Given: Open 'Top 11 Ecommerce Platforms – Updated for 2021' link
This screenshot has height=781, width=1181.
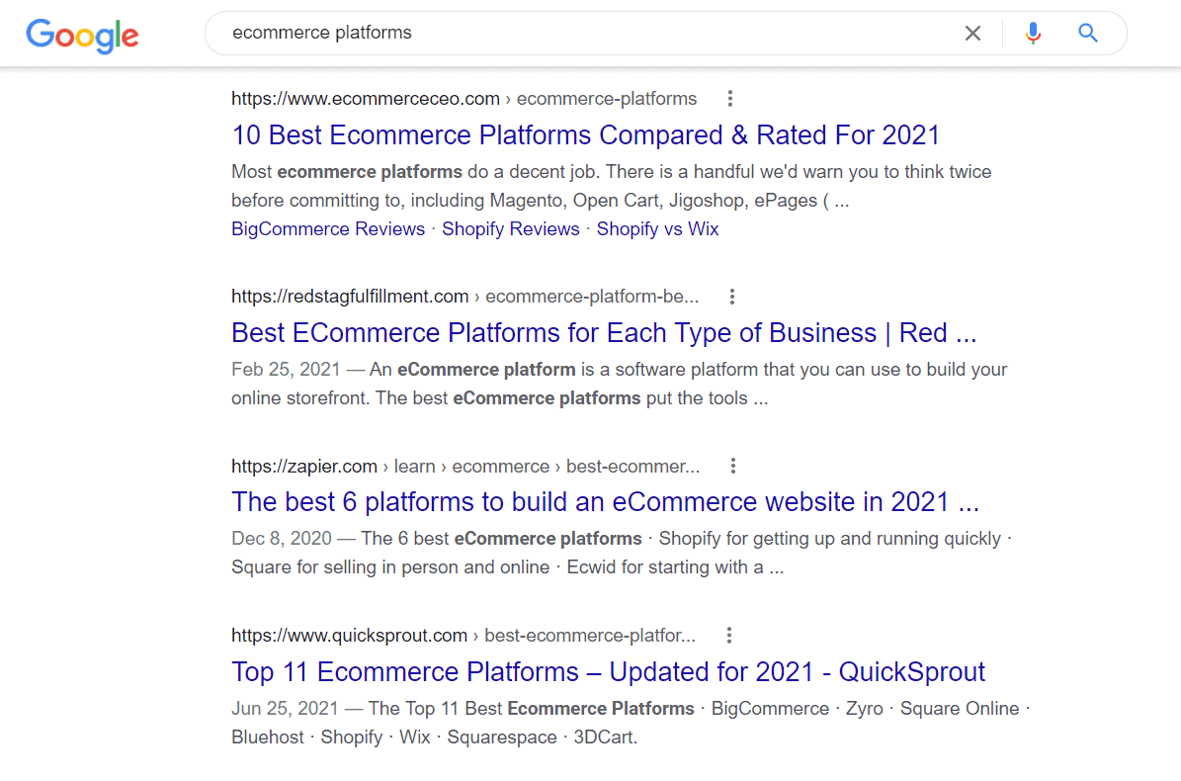Looking at the screenshot, I should click(608, 672).
